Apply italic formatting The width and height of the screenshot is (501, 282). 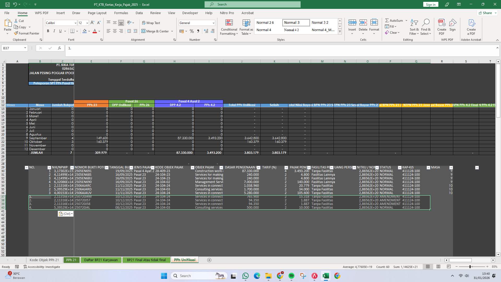click(54, 31)
